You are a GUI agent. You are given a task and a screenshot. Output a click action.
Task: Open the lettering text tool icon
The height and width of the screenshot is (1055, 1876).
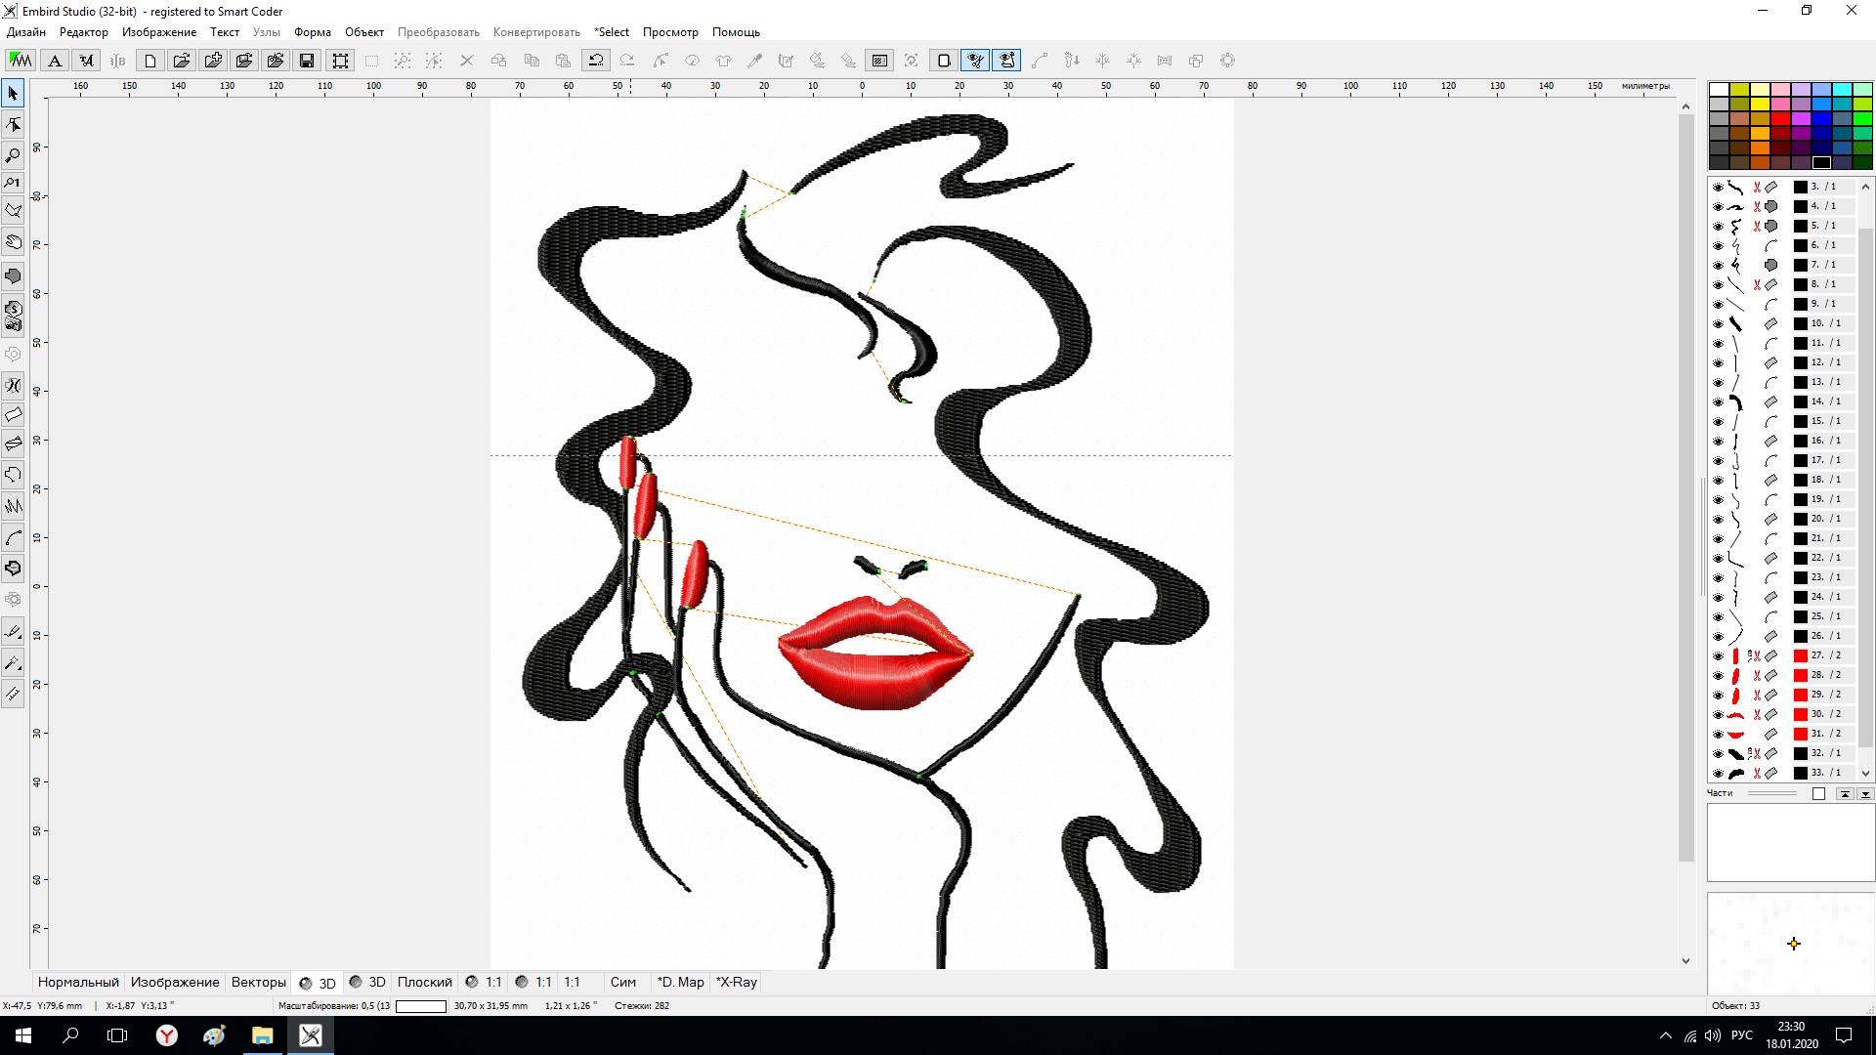point(55,61)
